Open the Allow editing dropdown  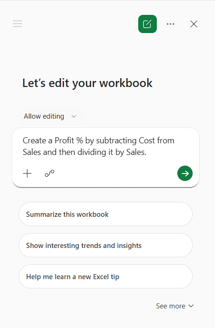(x=50, y=116)
